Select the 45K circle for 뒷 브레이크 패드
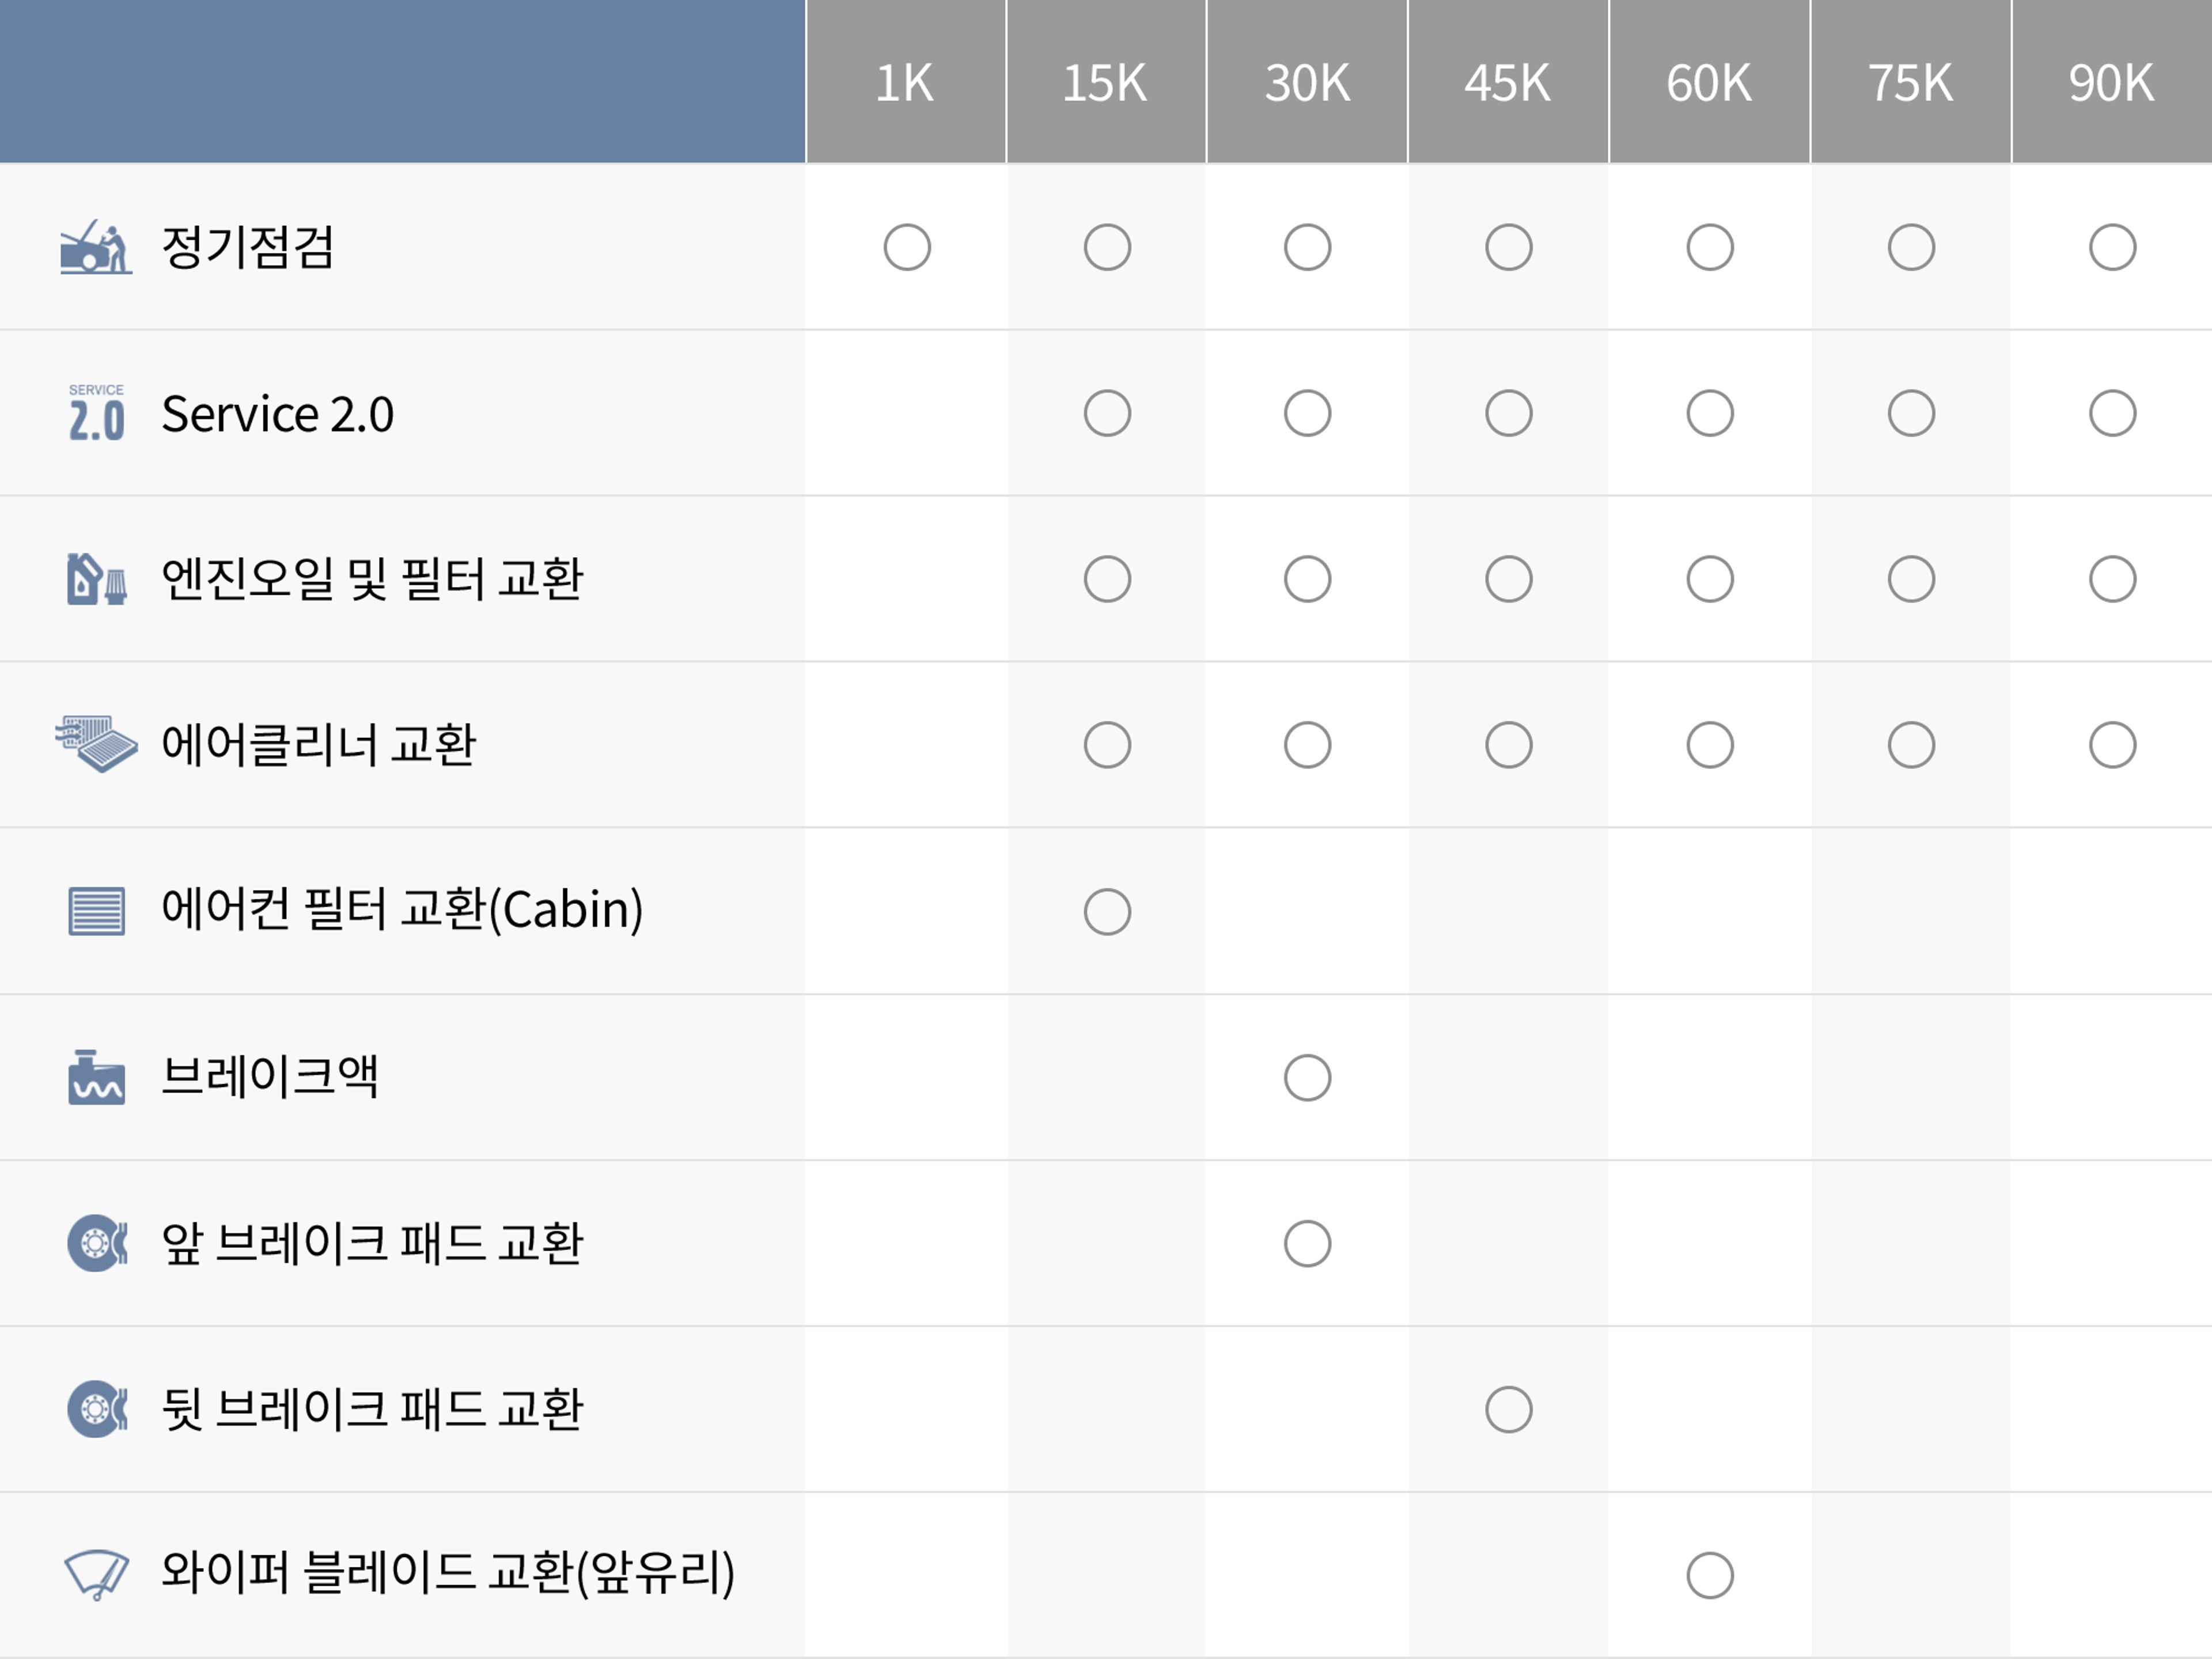The height and width of the screenshot is (1659, 2212). [x=1508, y=1409]
